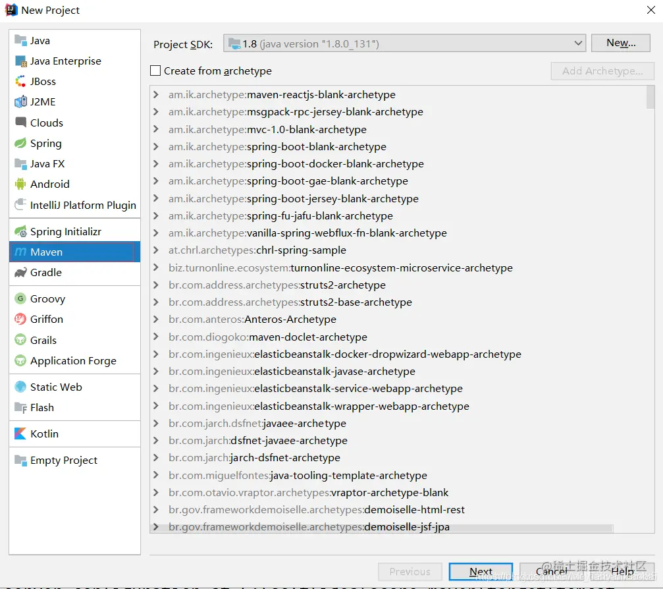
Task: Choose the Spring leaf icon
Action: (20, 143)
